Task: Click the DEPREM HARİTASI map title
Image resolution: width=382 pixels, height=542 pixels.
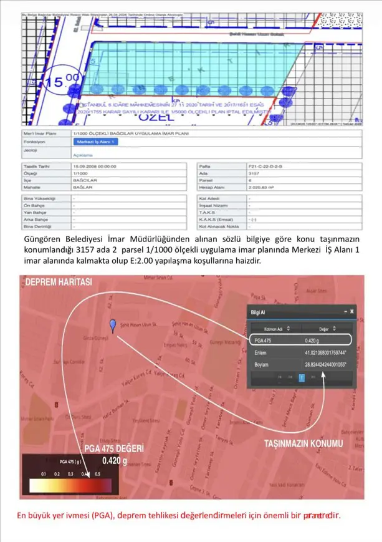Action: tap(59, 282)
